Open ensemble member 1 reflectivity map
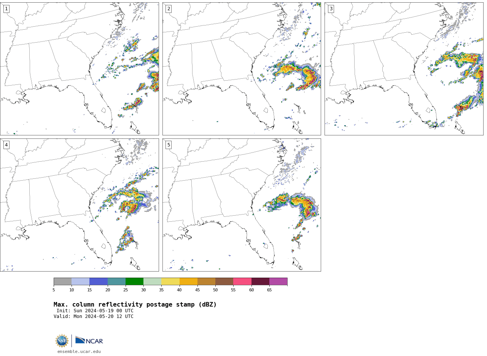This screenshot has width=487, height=356. (79, 69)
